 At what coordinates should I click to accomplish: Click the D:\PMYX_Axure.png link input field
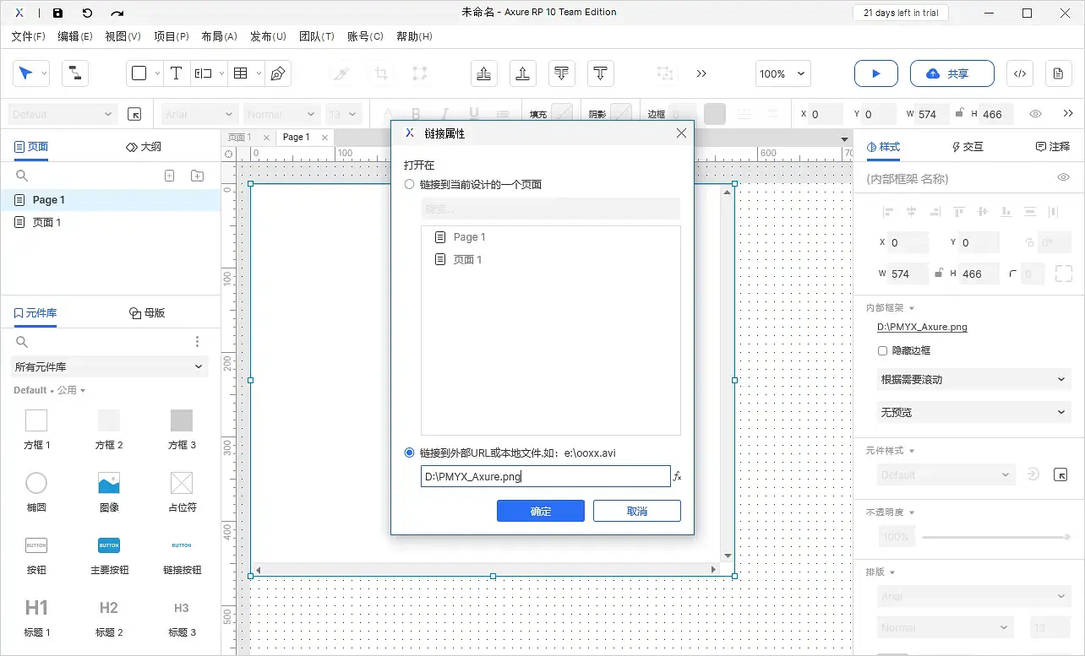tap(545, 476)
